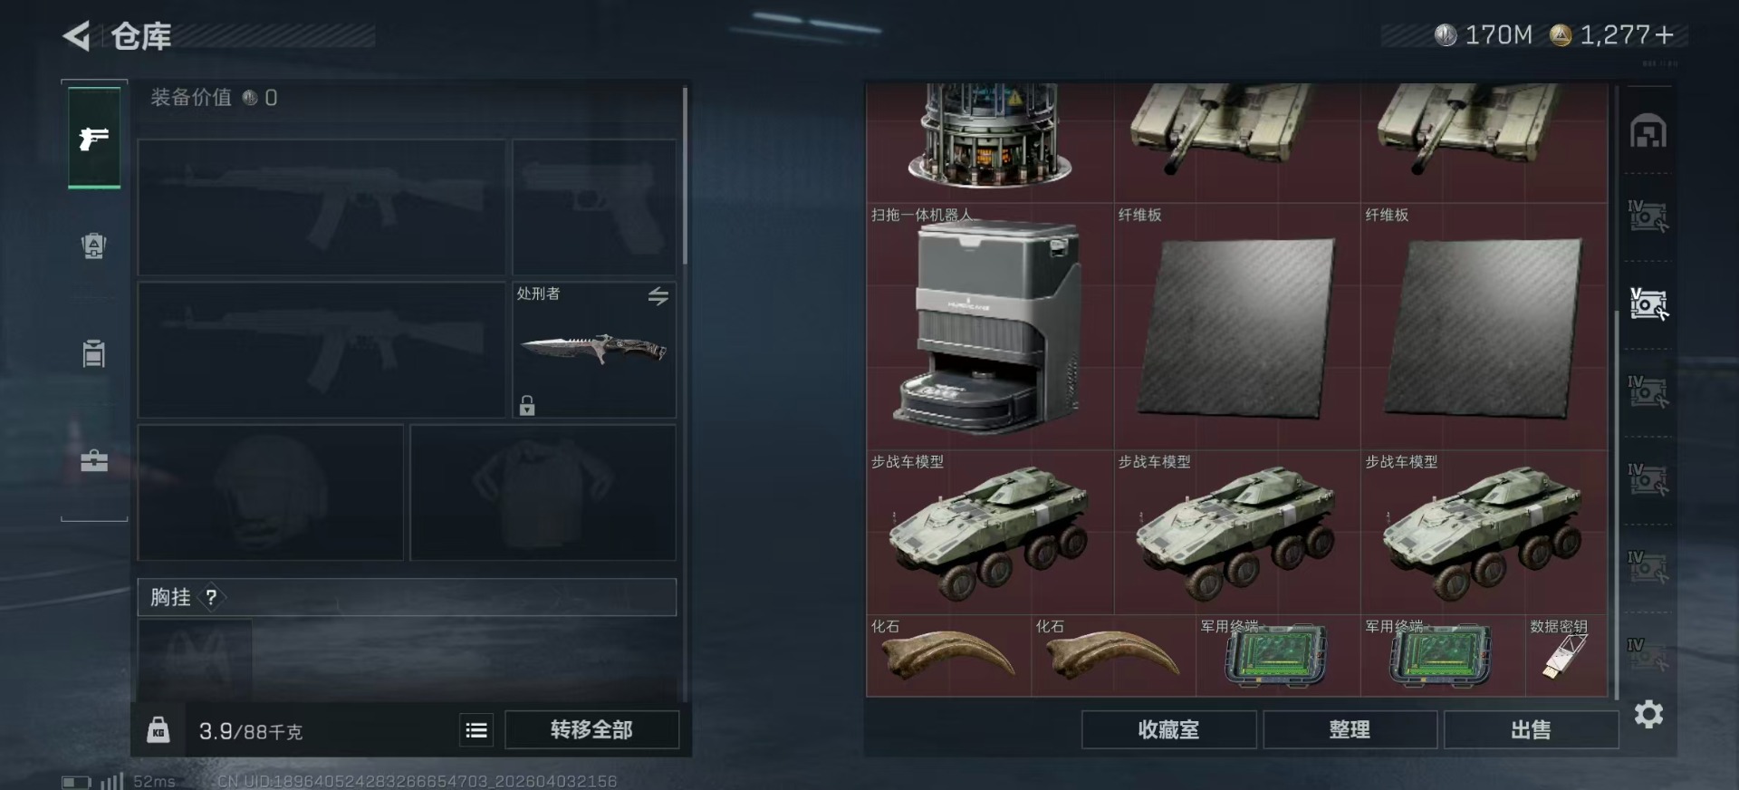Click the 出售 button
The width and height of the screenshot is (1739, 790).
(1531, 730)
